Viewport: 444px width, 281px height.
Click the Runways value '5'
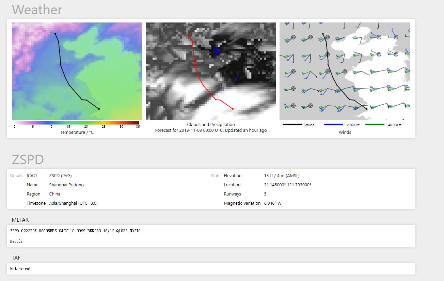265,194
